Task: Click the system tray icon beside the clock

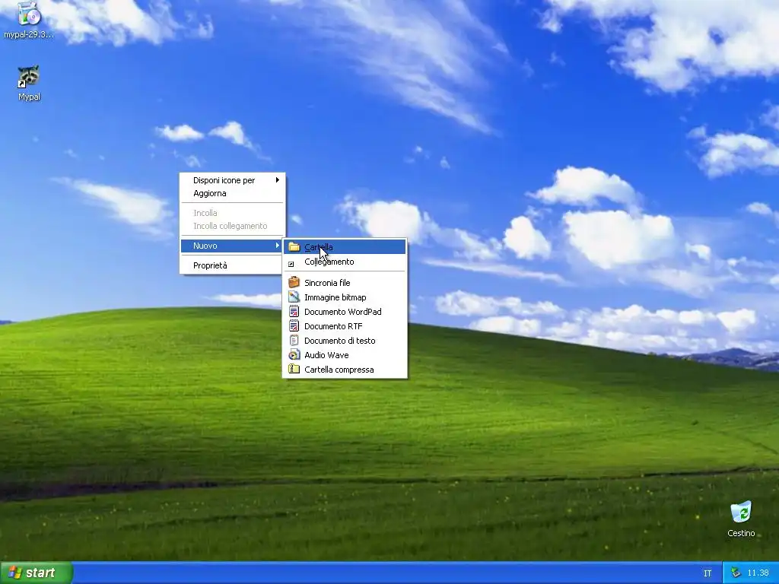Action: (x=736, y=573)
